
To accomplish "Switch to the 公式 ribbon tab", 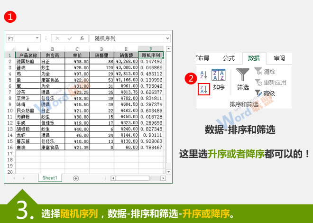I will coord(229,58).
